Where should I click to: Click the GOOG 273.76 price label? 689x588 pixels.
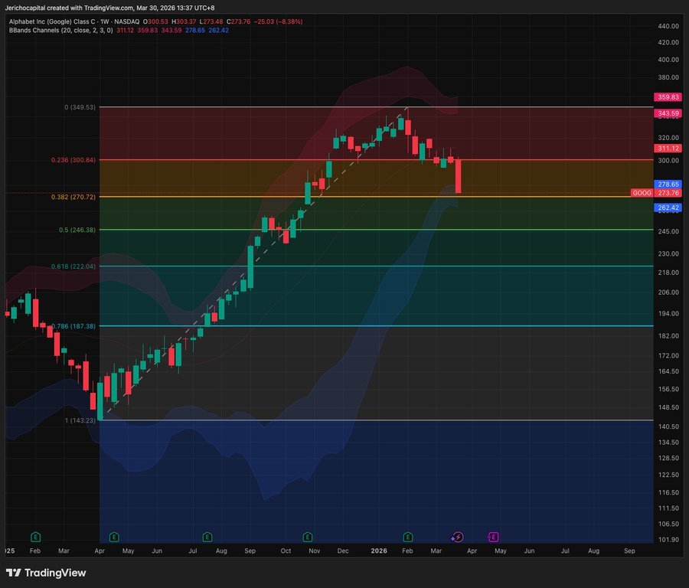pyautogui.click(x=650, y=193)
